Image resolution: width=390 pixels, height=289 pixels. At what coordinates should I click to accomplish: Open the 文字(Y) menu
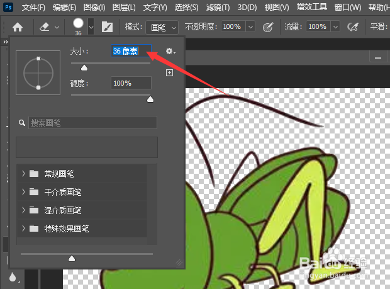tap(155, 8)
